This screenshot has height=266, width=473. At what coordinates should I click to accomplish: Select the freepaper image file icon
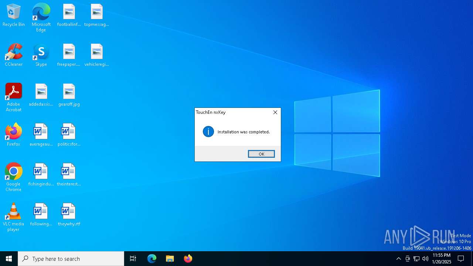tap(69, 55)
